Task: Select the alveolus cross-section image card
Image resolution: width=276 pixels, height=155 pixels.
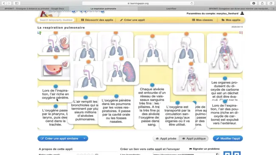Action: (54, 69)
